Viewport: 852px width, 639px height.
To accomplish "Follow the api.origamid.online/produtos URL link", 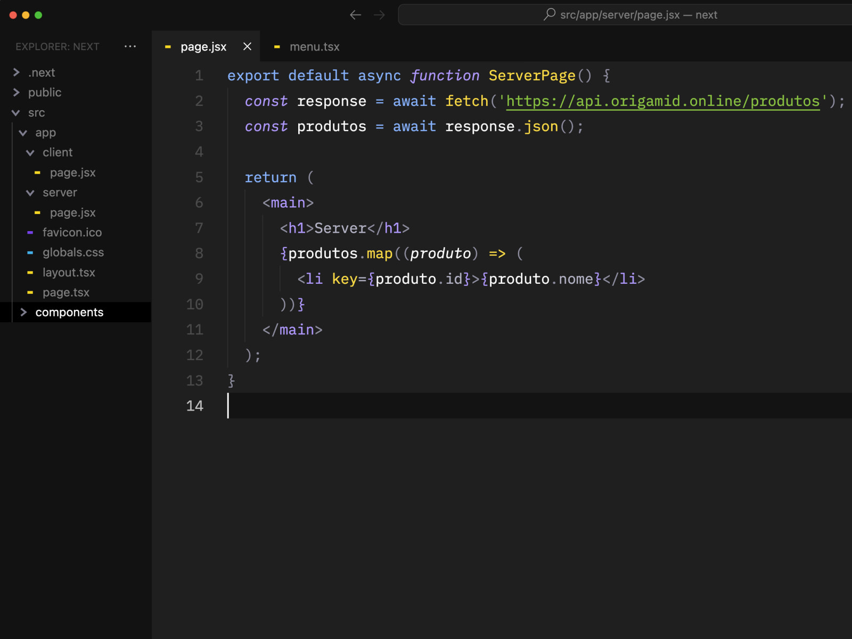I will pos(663,101).
